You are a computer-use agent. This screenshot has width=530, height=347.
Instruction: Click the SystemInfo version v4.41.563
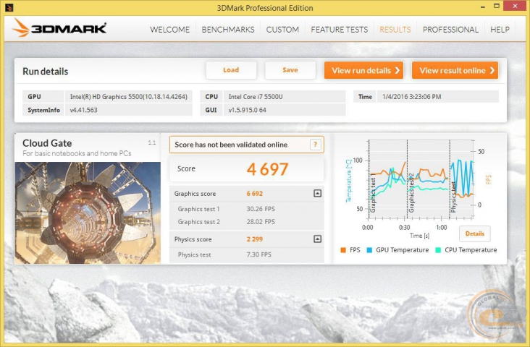[83, 110]
